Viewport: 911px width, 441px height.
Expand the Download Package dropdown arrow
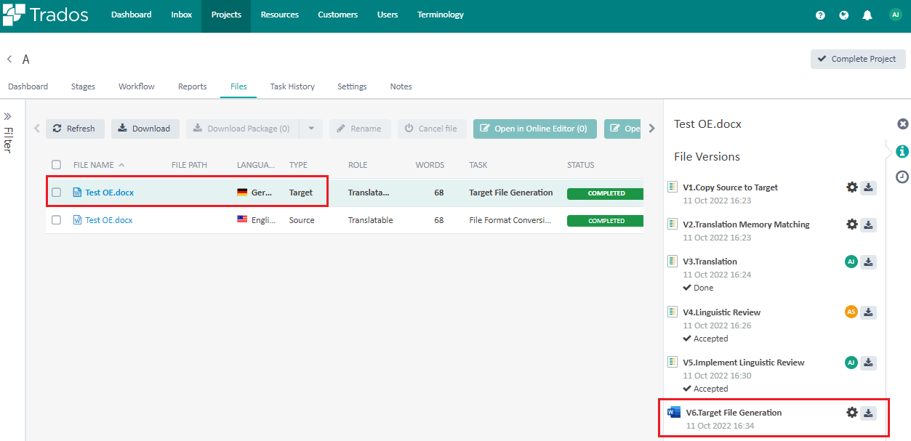pyautogui.click(x=310, y=129)
